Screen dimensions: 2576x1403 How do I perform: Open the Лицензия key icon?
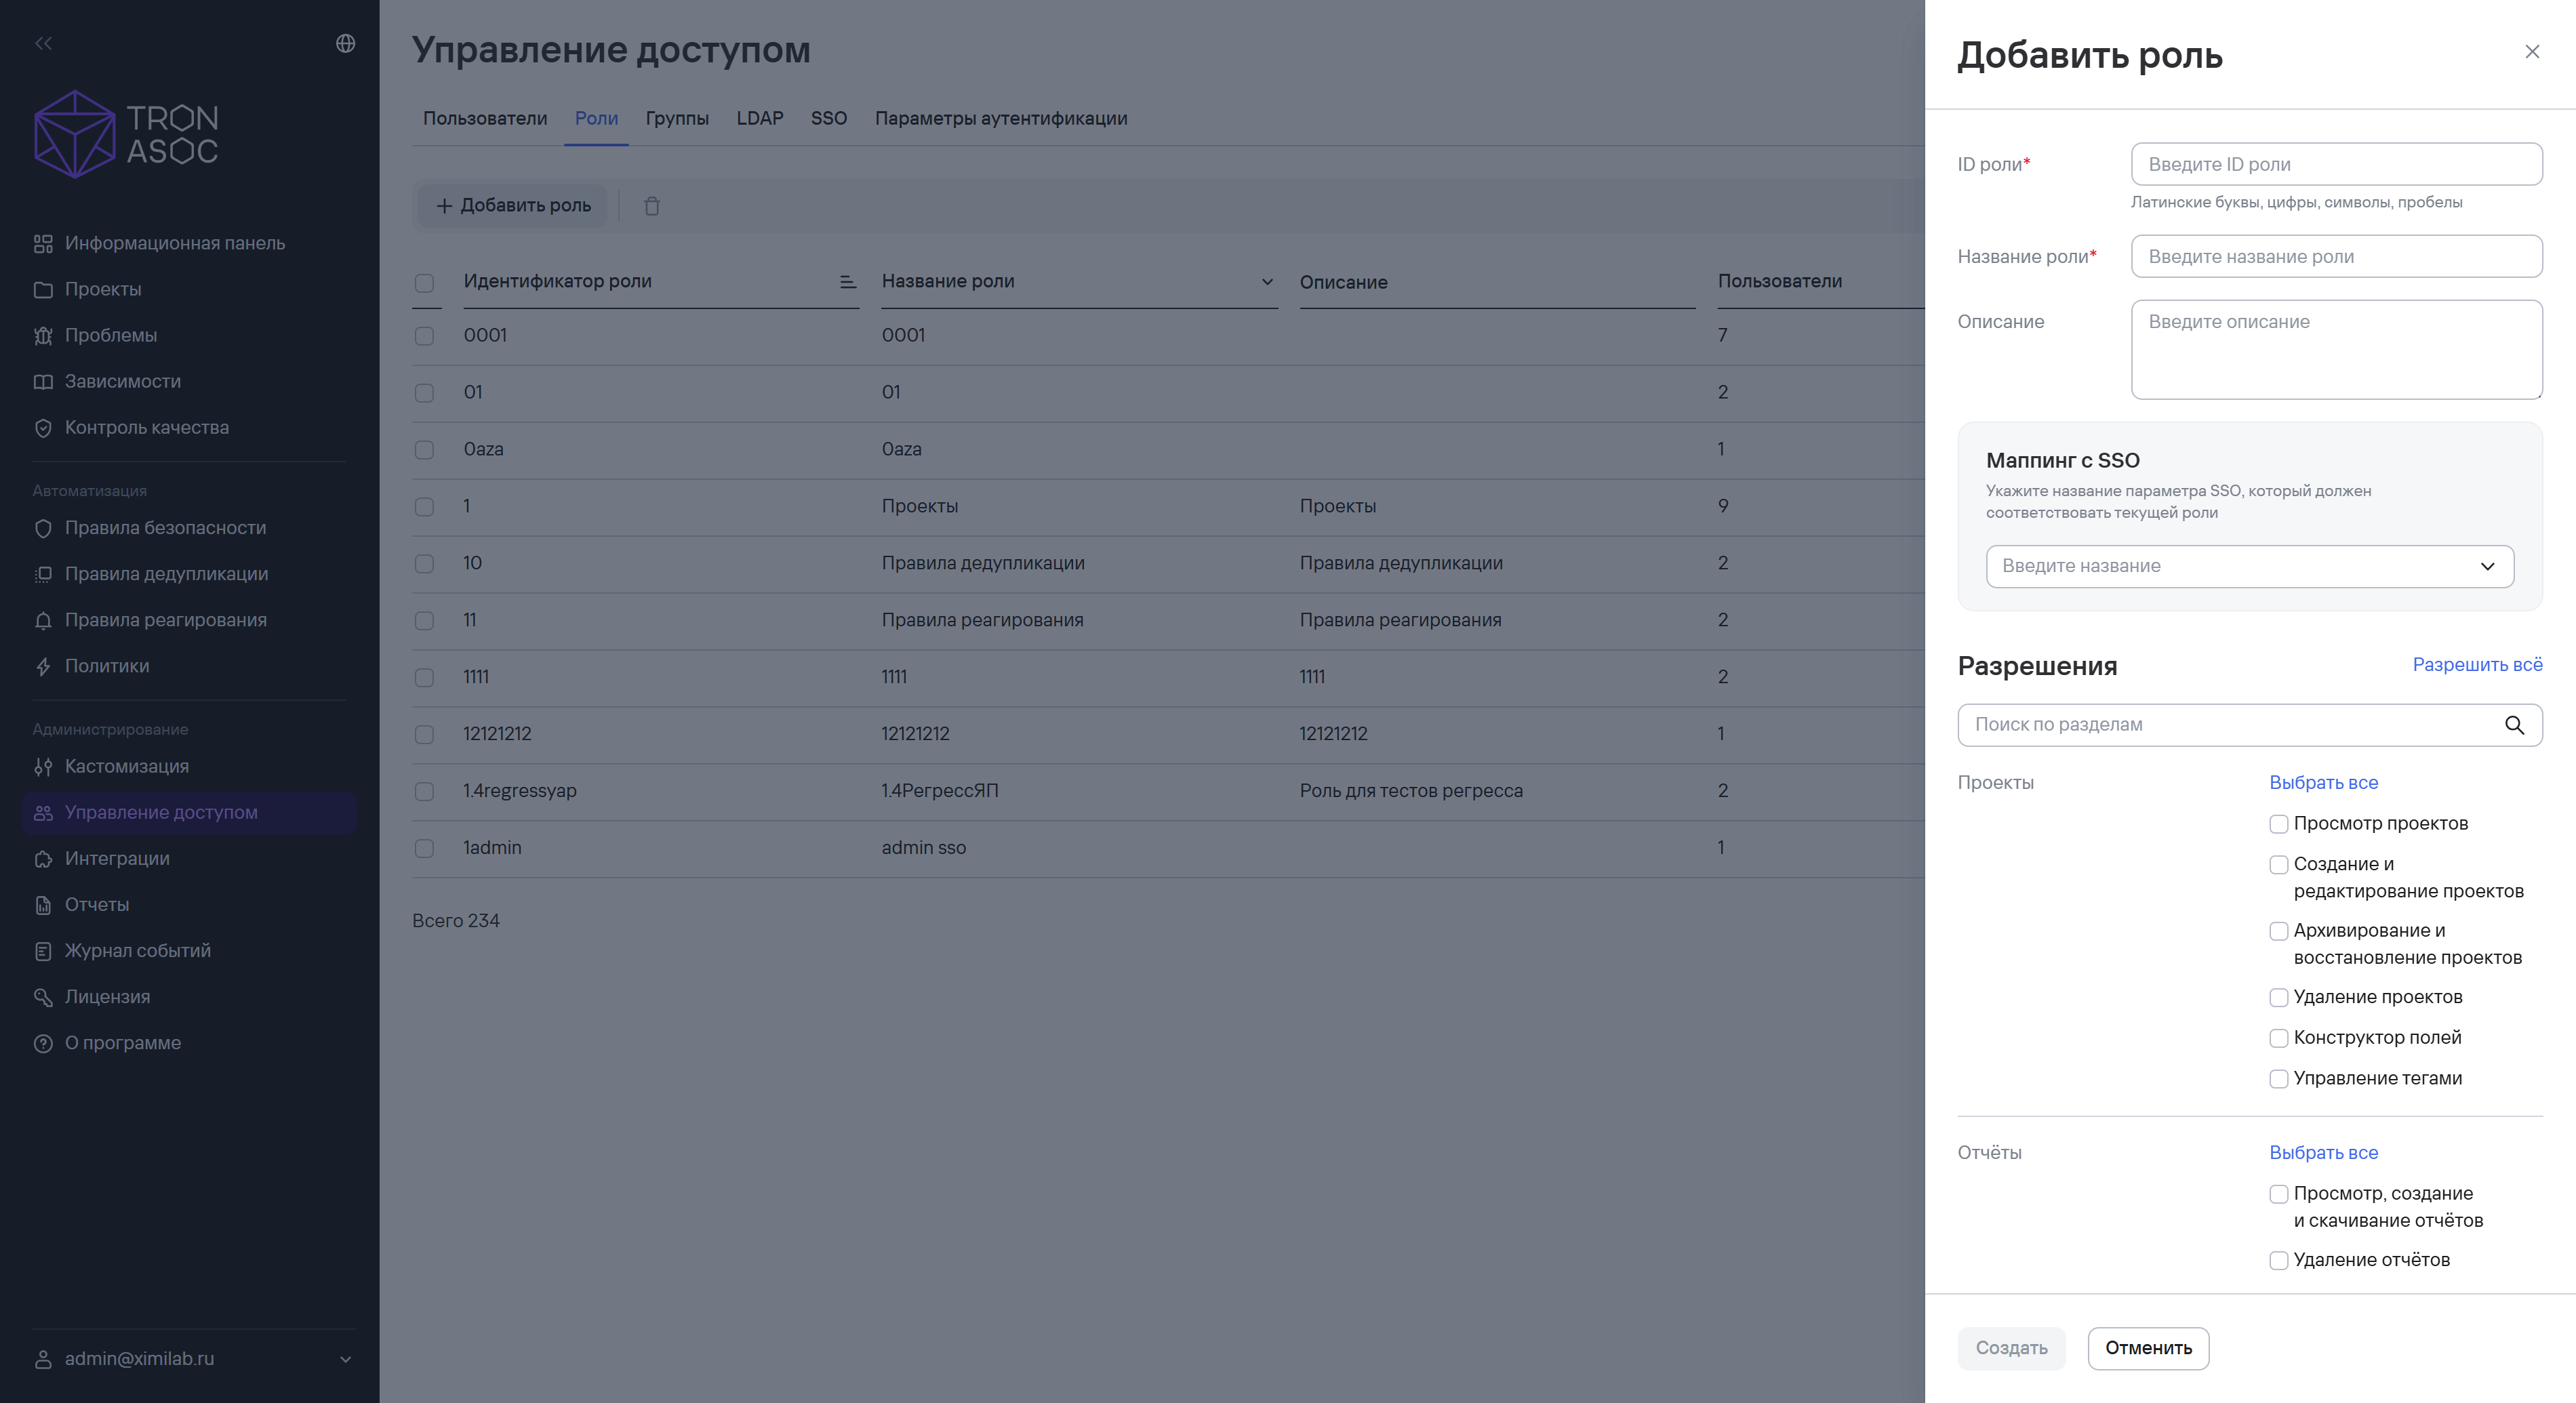pos(43,996)
